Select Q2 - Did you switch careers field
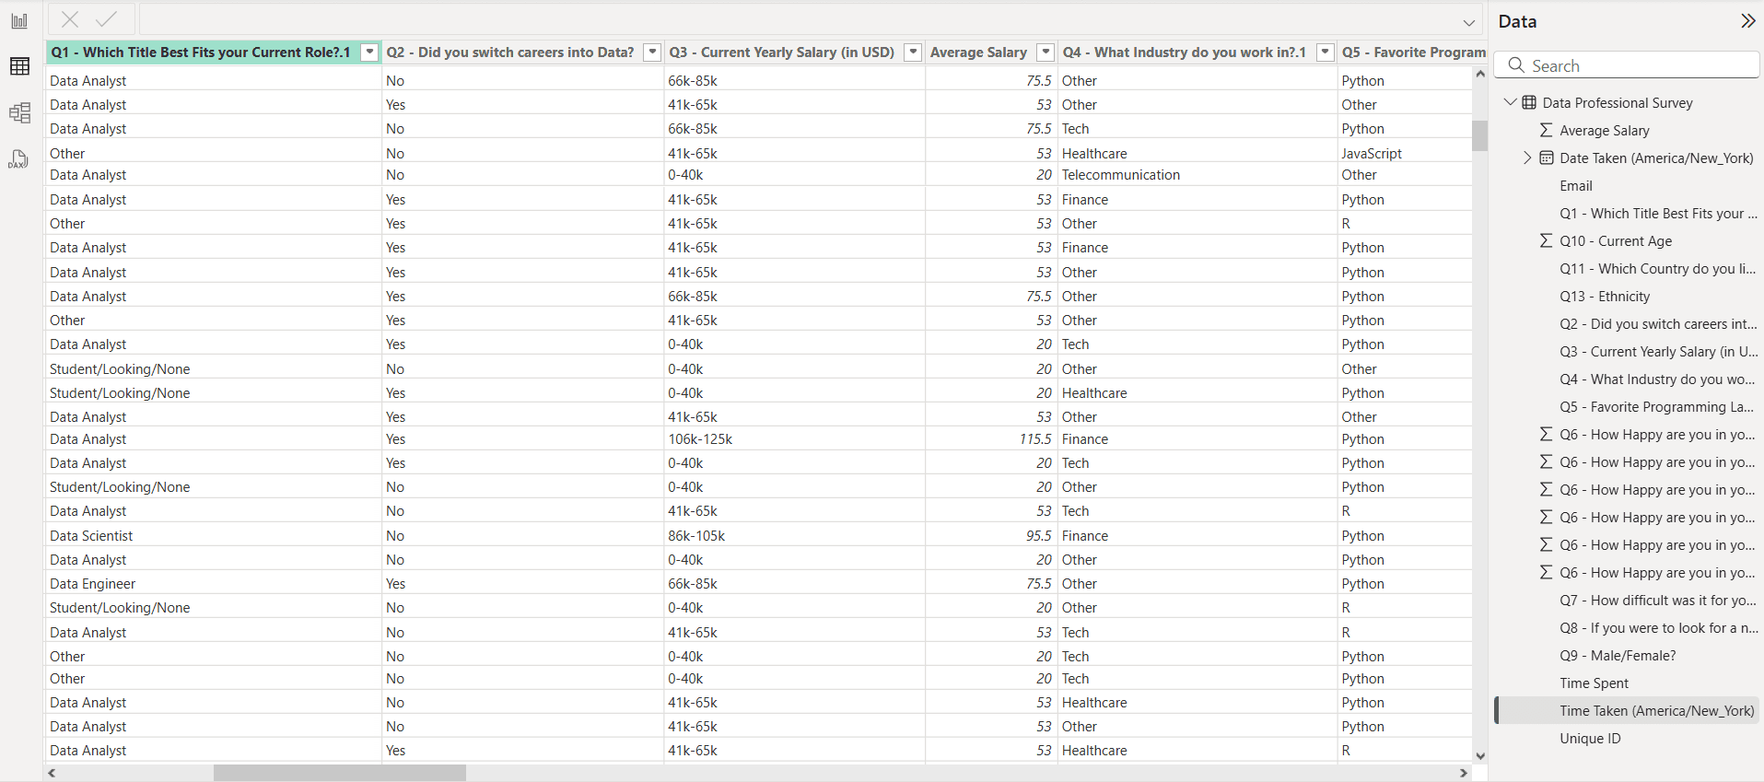1764x782 pixels. tap(1658, 323)
